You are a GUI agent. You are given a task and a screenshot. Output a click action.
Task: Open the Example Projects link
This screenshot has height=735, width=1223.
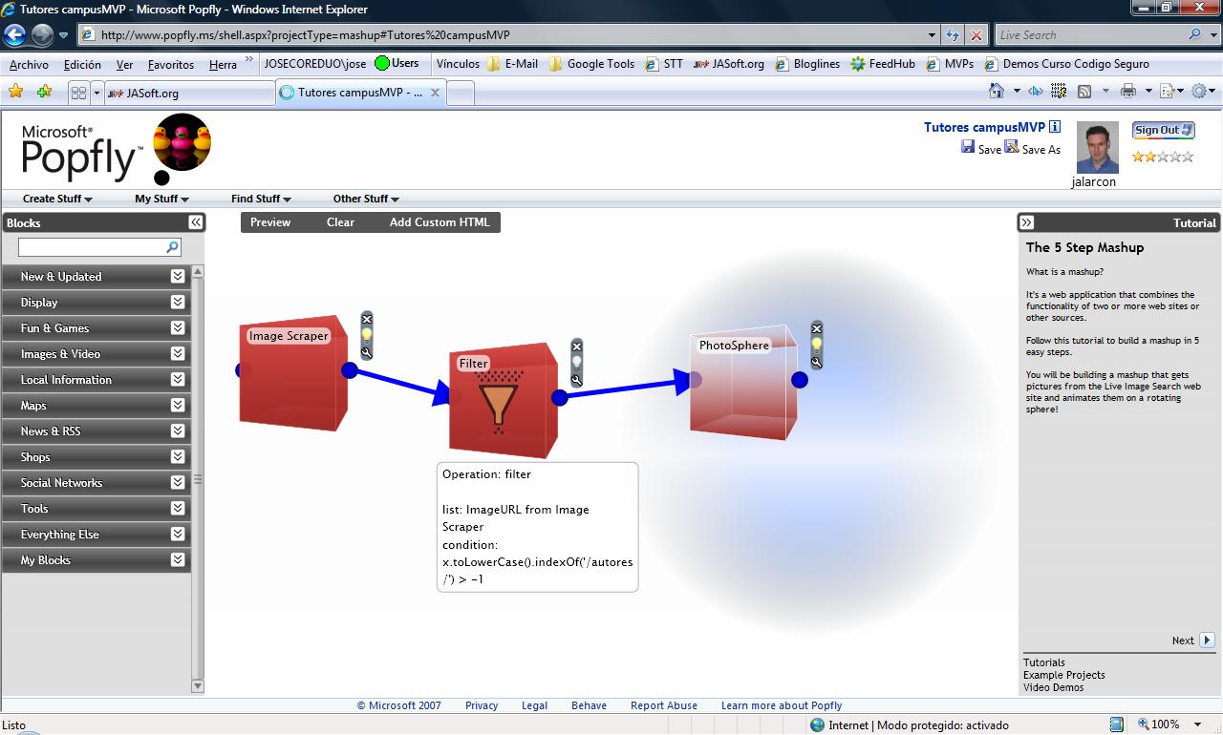click(x=1064, y=675)
